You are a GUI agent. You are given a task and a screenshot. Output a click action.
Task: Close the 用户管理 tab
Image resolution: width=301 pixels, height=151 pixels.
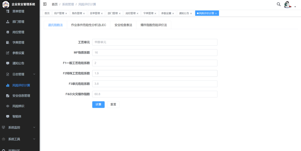click(66, 13)
